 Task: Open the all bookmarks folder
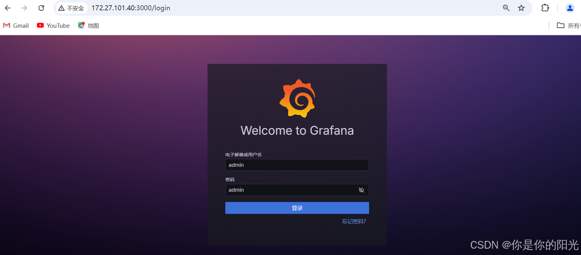click(569, 25)
